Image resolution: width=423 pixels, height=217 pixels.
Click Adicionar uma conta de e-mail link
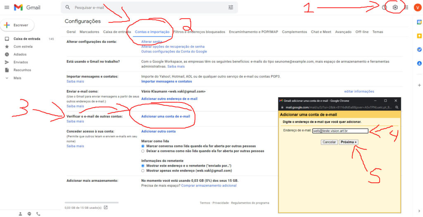pos(165,117)
